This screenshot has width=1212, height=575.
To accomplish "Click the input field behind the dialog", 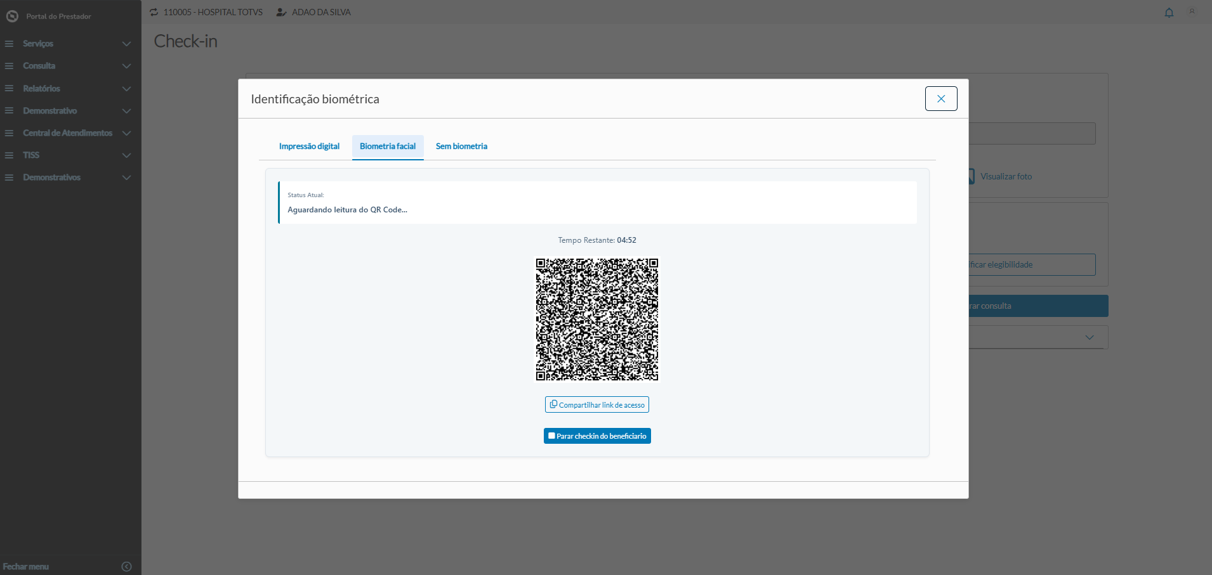I will (x=1032, y=133).
